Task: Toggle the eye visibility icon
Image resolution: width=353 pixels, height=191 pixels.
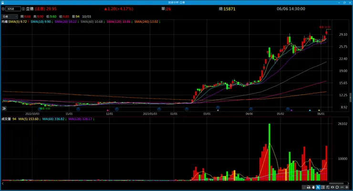Action: click(x=332, y=187)
